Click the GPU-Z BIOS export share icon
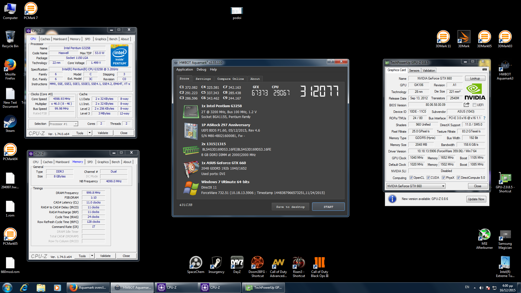Image resolution: width=521 pixels, height=293 pixels. click(466, 105)
